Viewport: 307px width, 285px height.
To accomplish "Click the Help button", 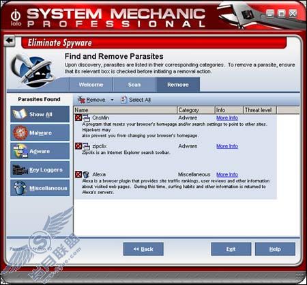I will pyautogui.click(x=275, y=249).
